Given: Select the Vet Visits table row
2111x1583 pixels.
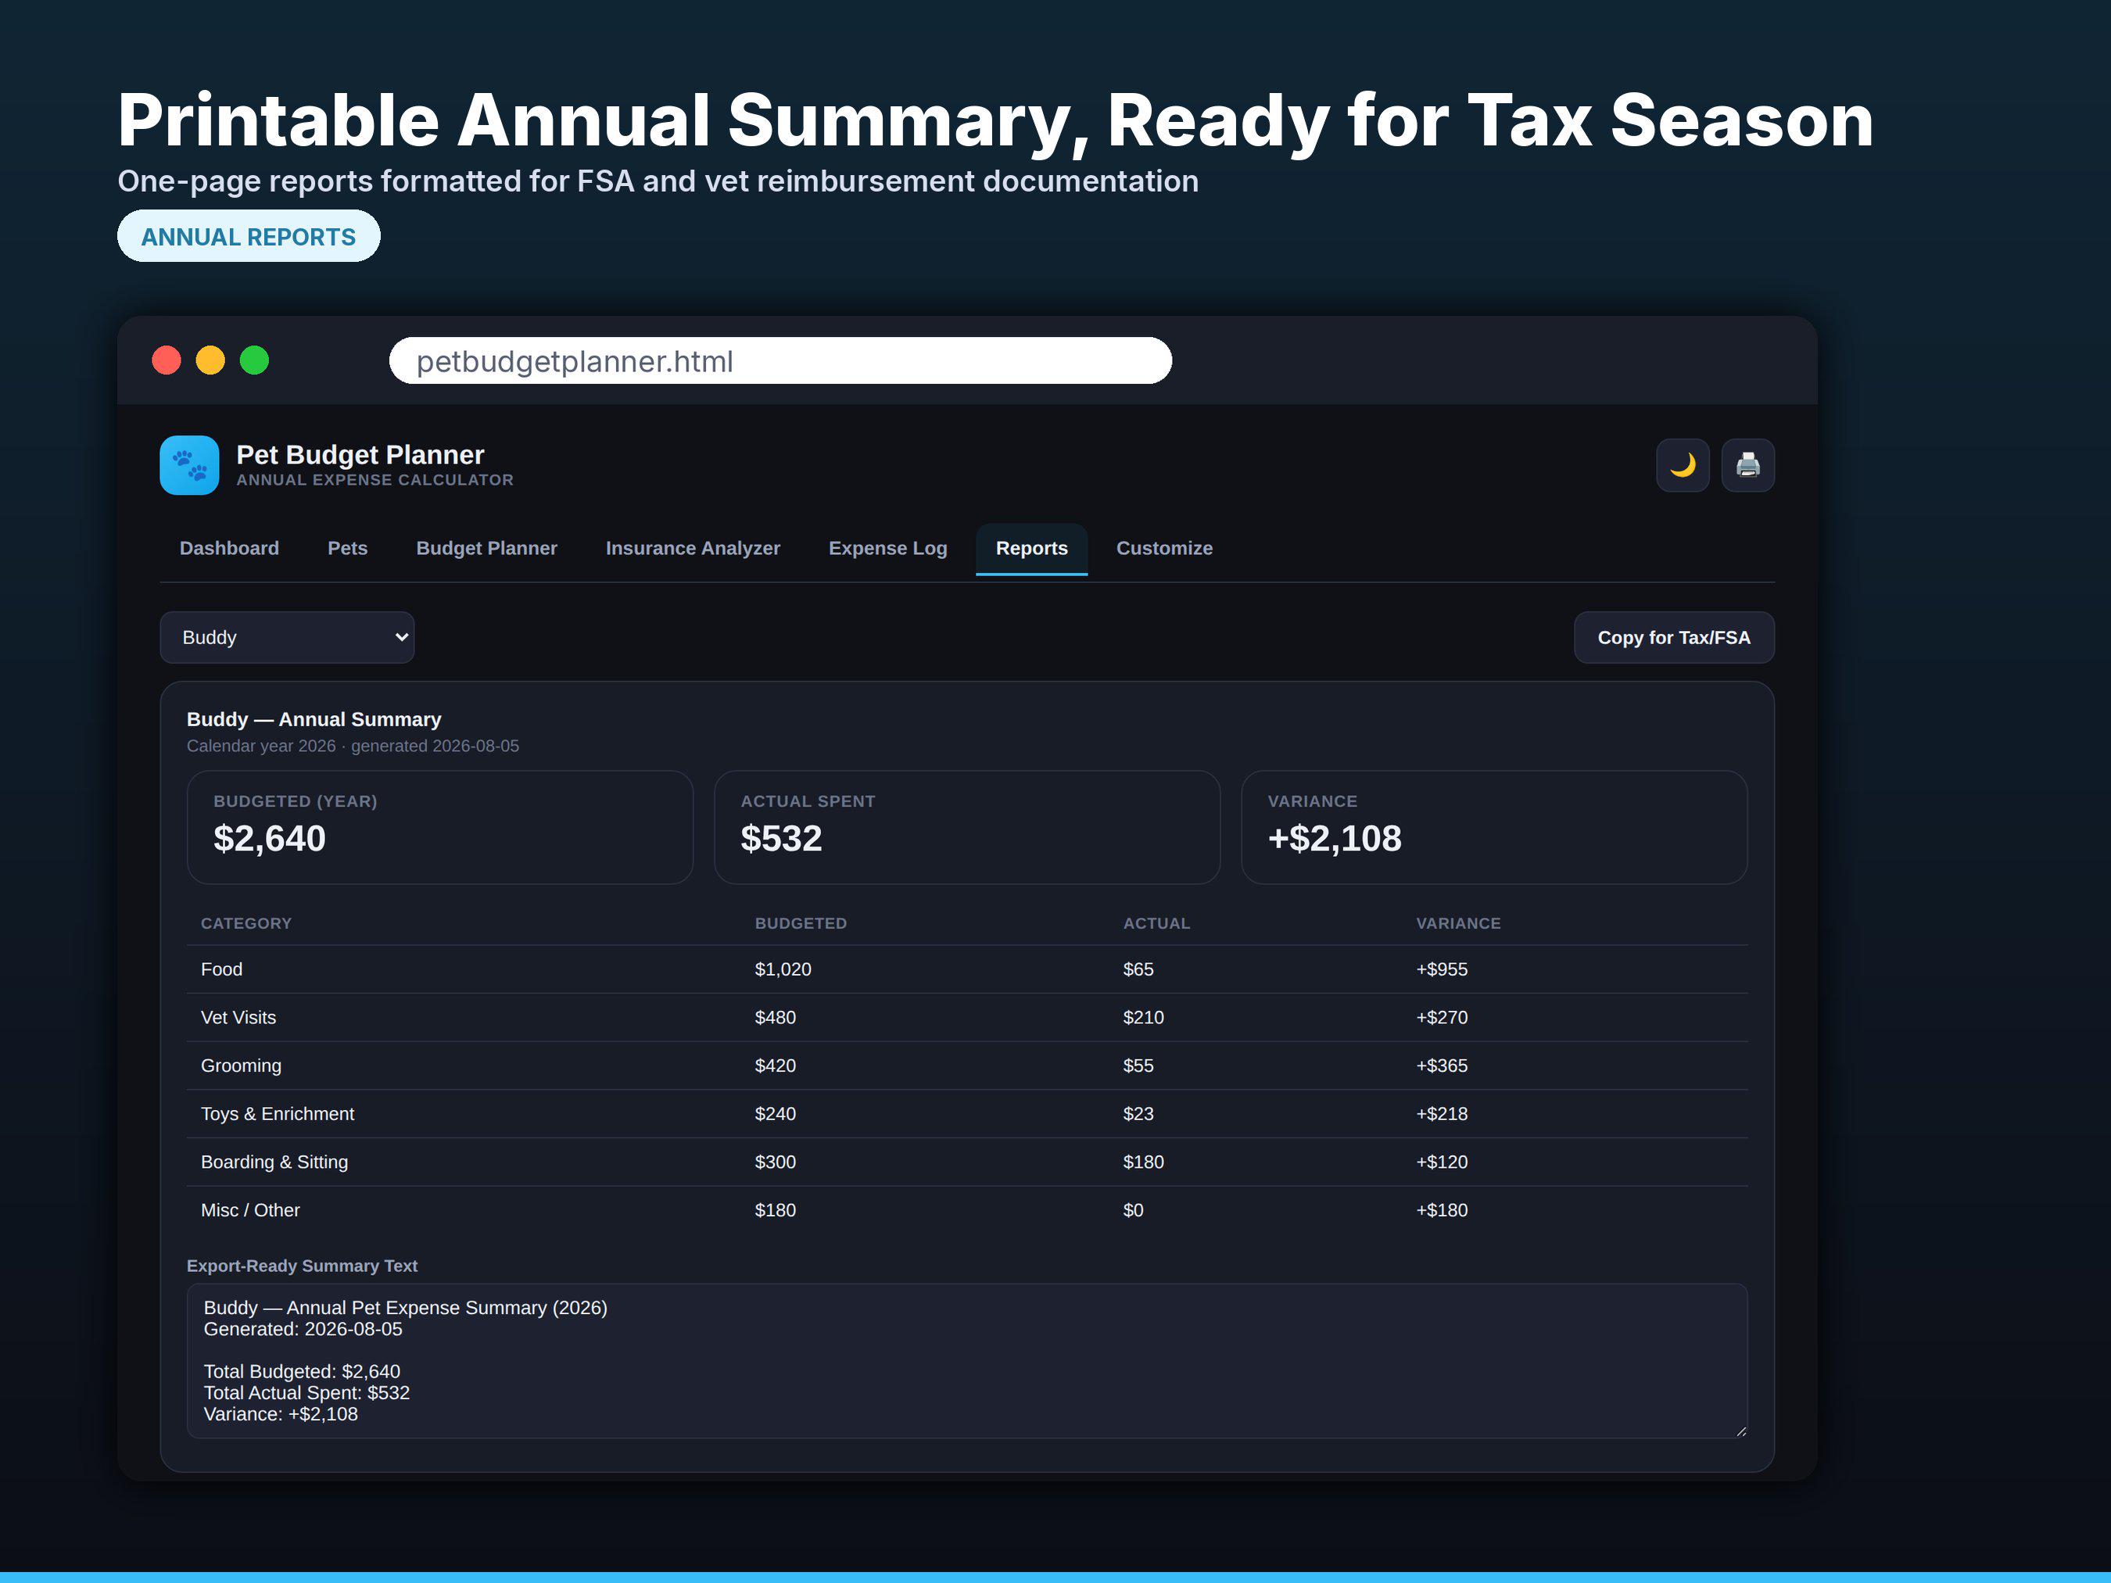Looking at the screenshot, I should click(966, 1017).
